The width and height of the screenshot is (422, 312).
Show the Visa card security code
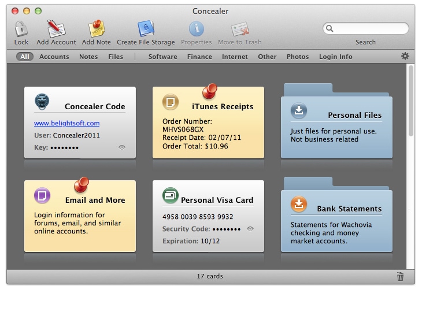tap(250, 229)
